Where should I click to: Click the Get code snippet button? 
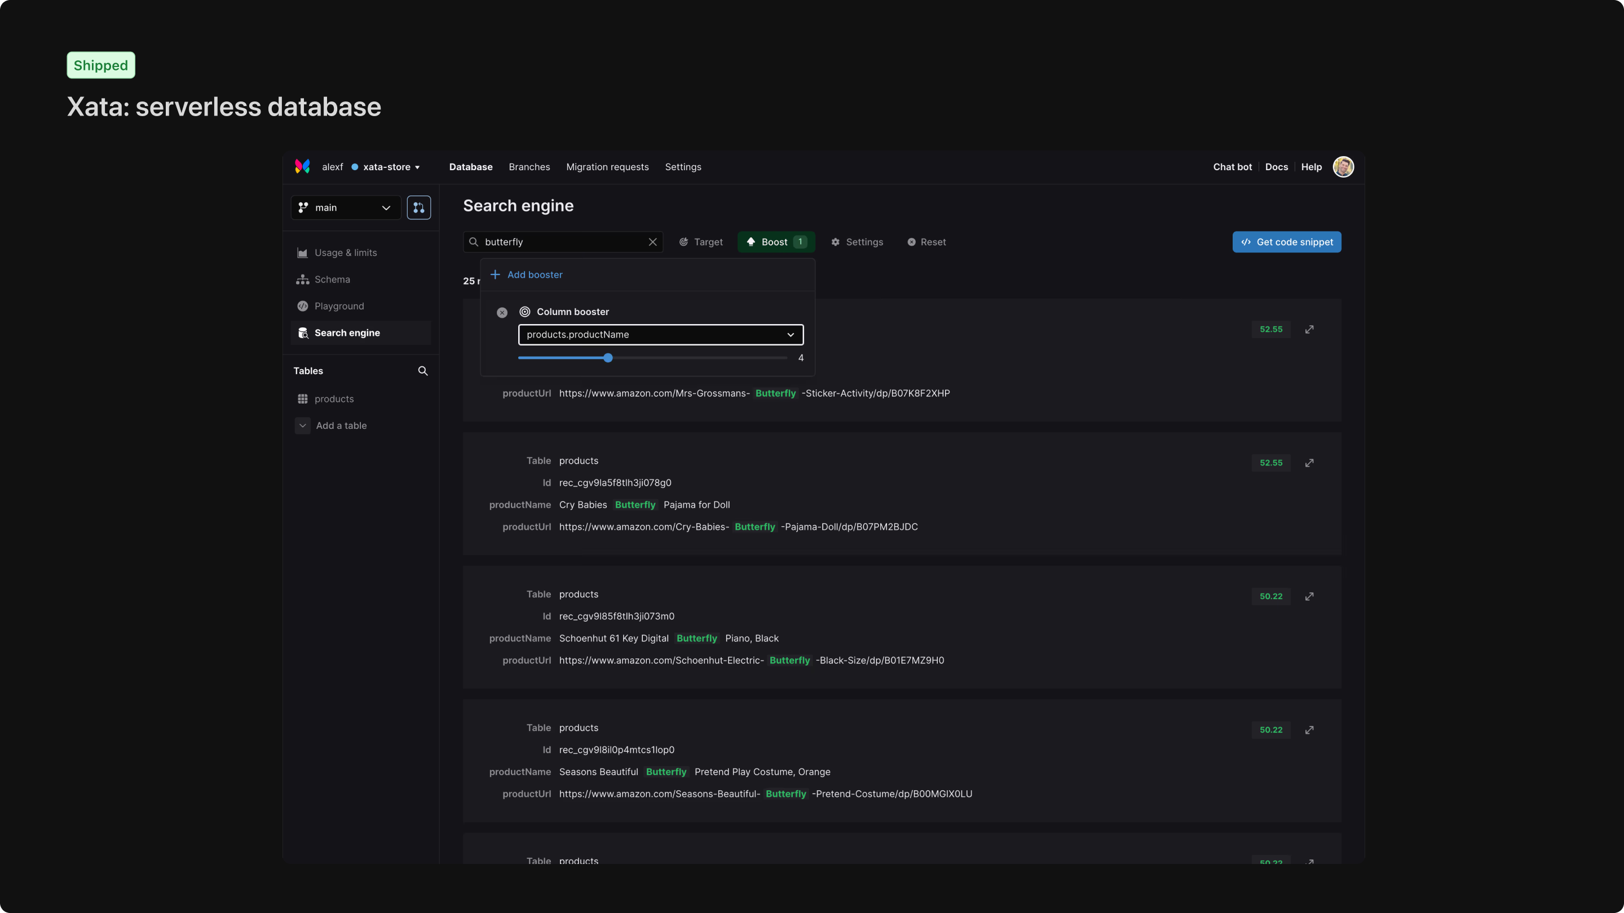pyautogui.click(x=1286, y=242)
